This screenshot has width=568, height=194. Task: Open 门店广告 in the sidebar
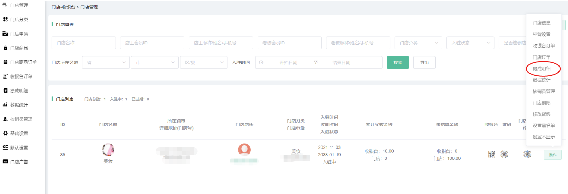tap(19, 162)
